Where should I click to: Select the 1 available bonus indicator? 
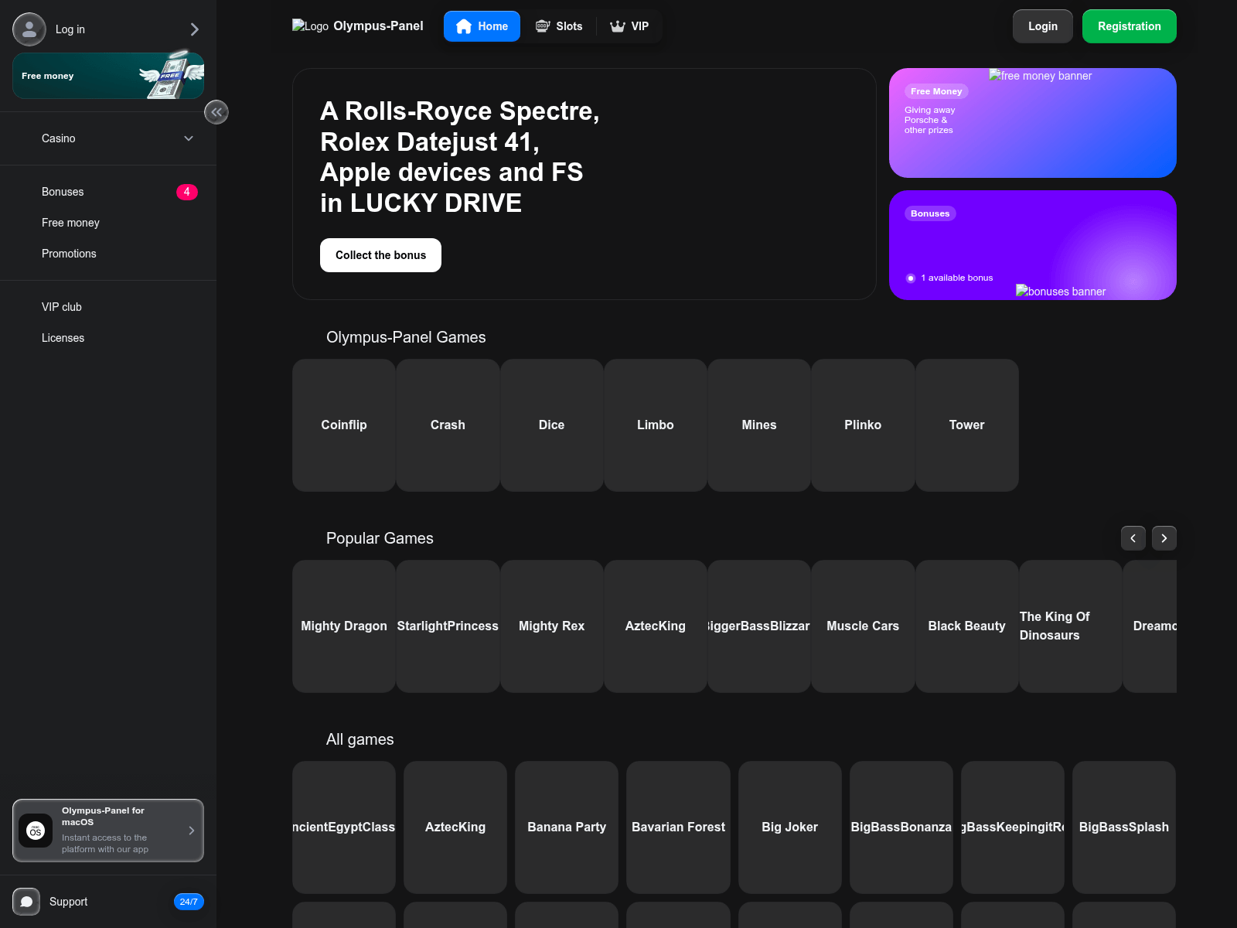(949, 278)
